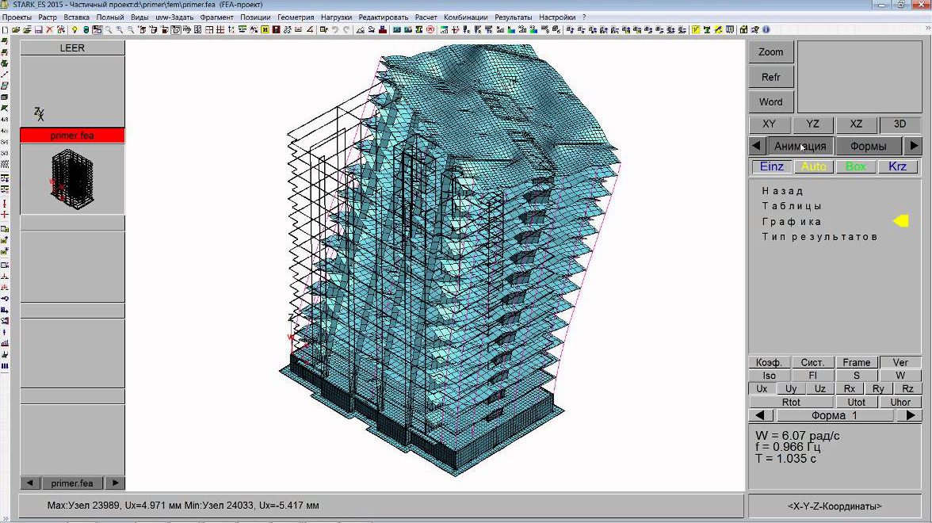Click the red X delete icon
Viewport: 932px width, 523px height.
50,29
